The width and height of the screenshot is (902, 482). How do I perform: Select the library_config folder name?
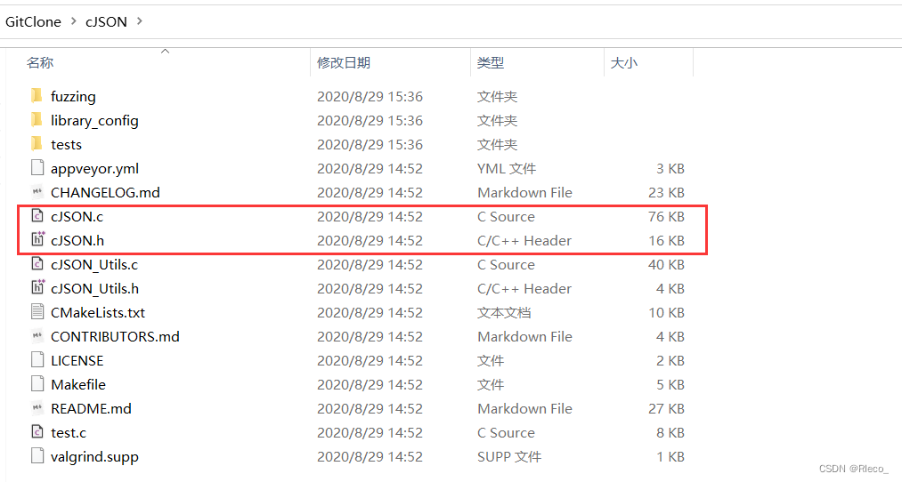94,121
